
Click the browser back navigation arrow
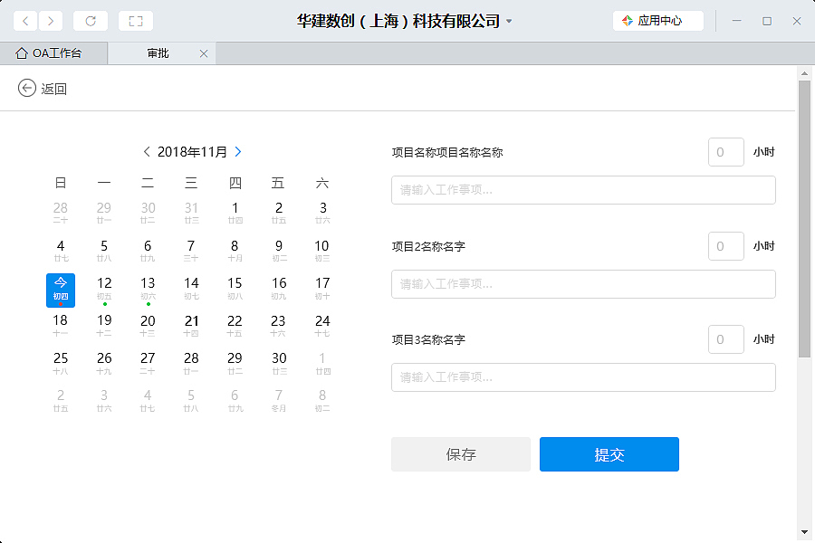[24, 20]
